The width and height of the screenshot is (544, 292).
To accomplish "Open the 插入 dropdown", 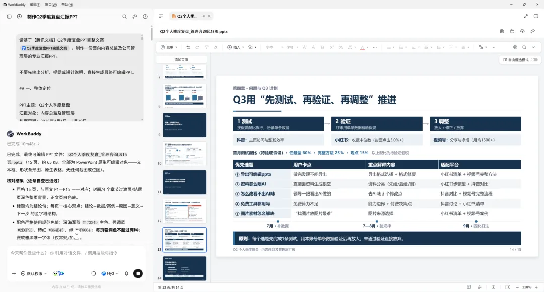I will point(236,47).
